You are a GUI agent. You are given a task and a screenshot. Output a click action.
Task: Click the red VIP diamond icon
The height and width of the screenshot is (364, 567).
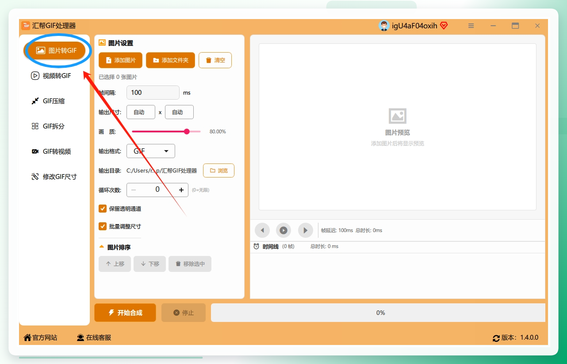coord(444,26)
